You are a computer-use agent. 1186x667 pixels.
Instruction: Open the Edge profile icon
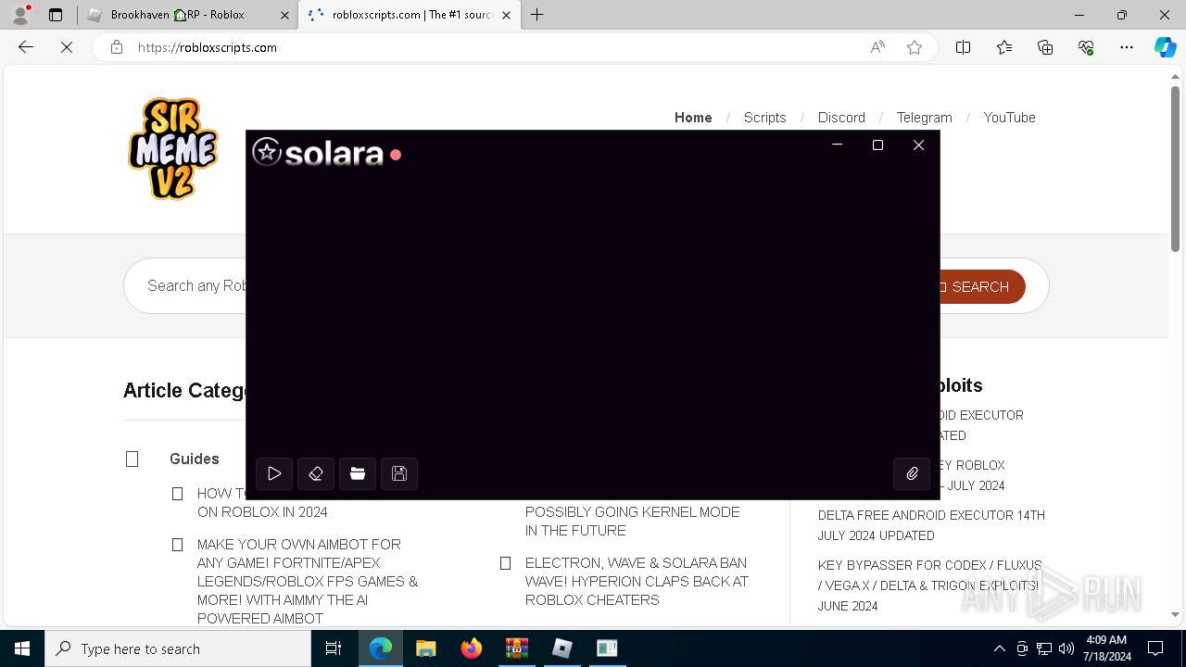pyautogui.click(x=20, y=15)
